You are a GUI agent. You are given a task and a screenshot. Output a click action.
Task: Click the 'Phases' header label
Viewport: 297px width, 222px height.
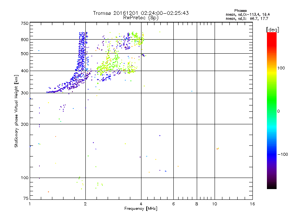pos(240,11)
